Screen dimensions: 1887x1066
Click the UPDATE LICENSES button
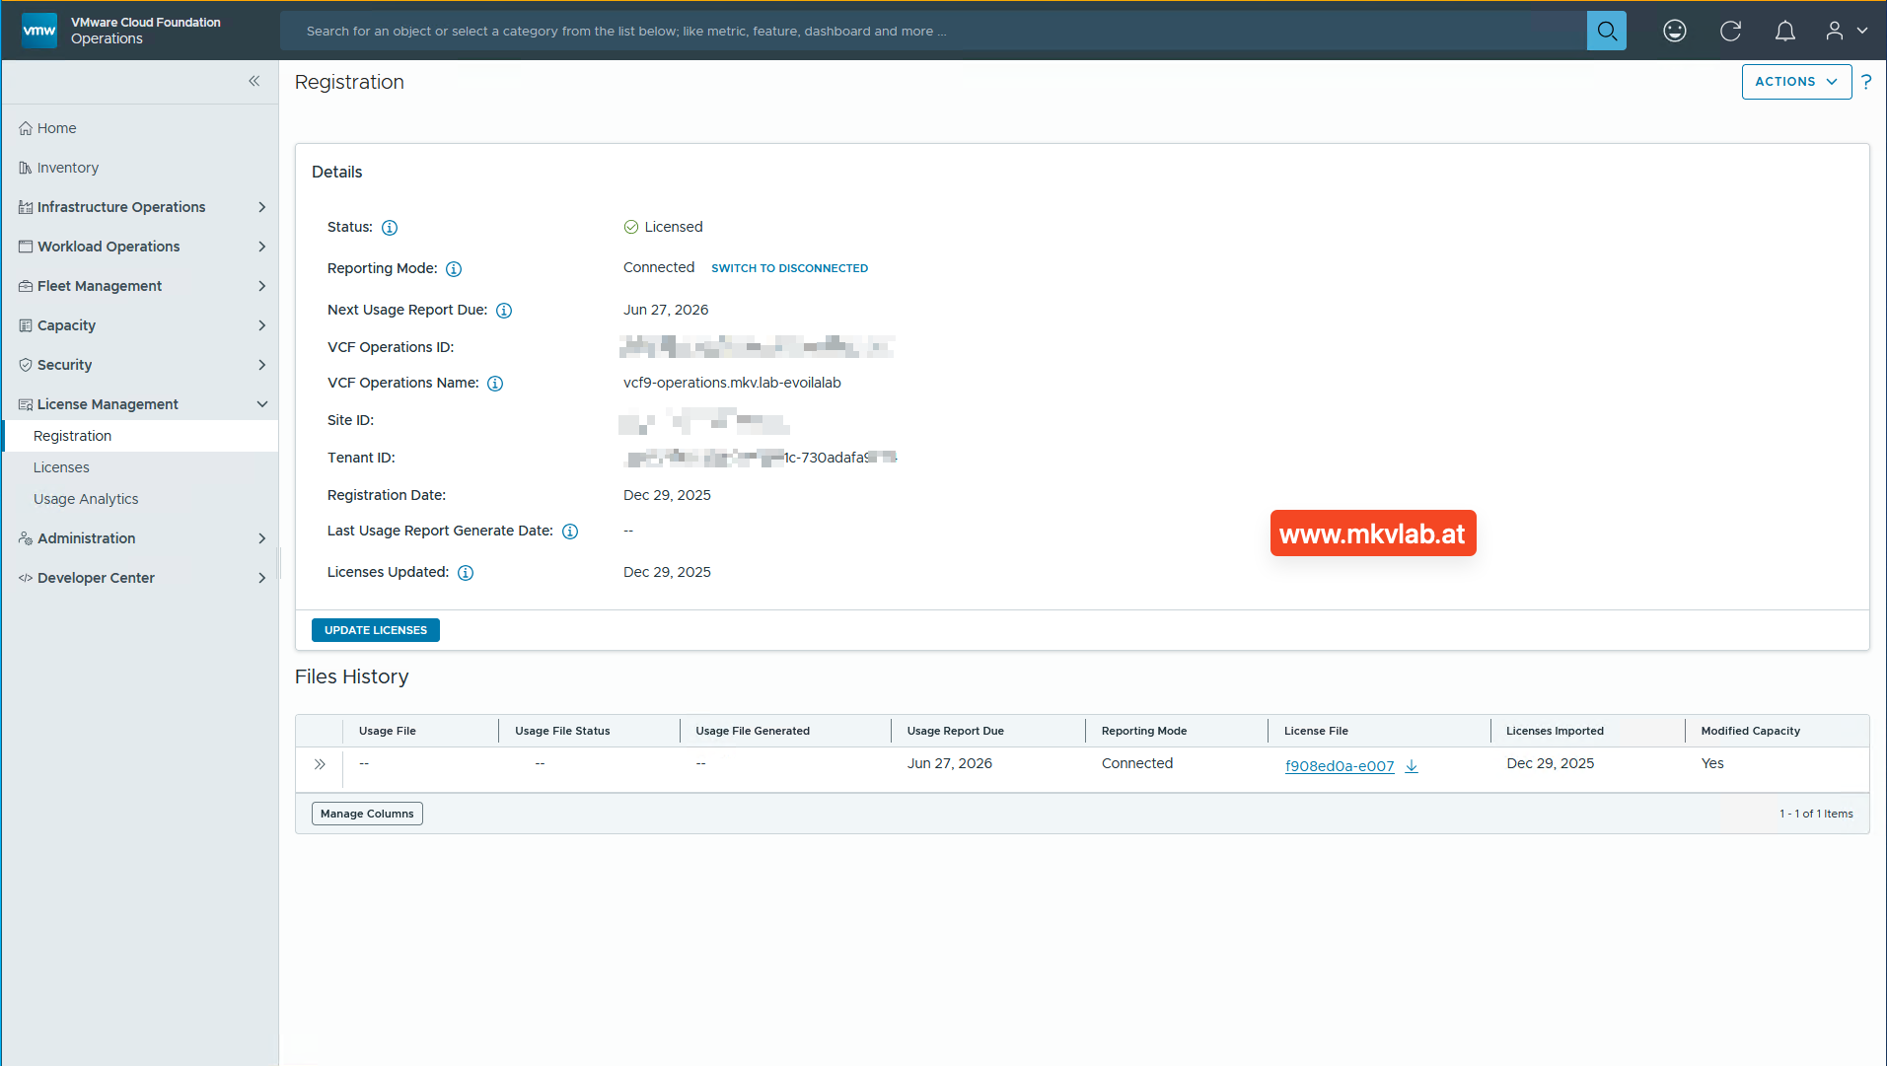[x=375, y=630]
